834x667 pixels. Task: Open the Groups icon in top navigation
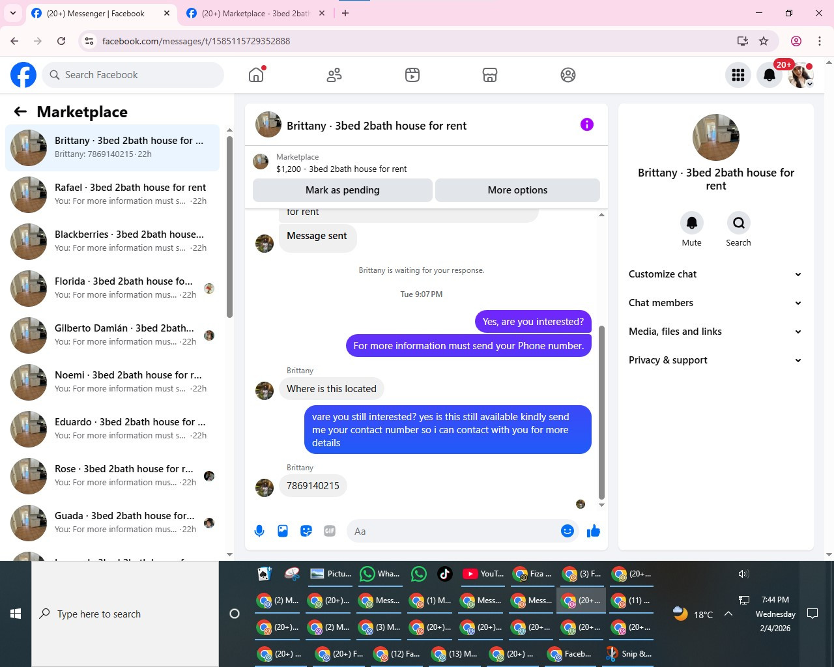click(x=568, y=75)
